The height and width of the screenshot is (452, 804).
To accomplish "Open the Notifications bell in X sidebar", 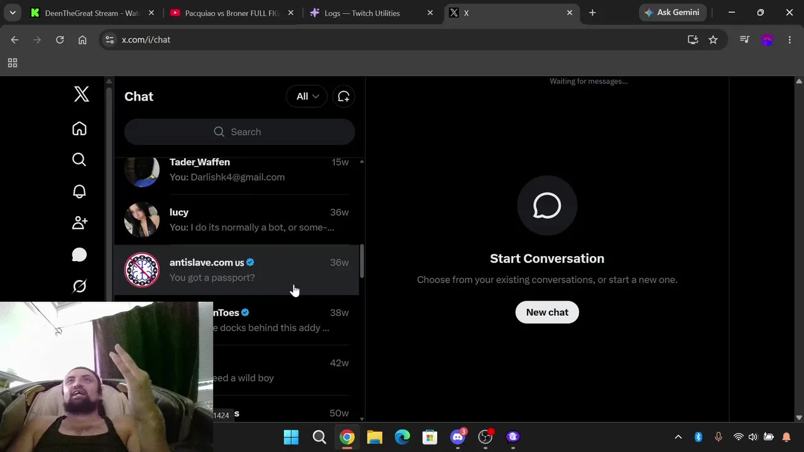I will (x=79, y=191).
